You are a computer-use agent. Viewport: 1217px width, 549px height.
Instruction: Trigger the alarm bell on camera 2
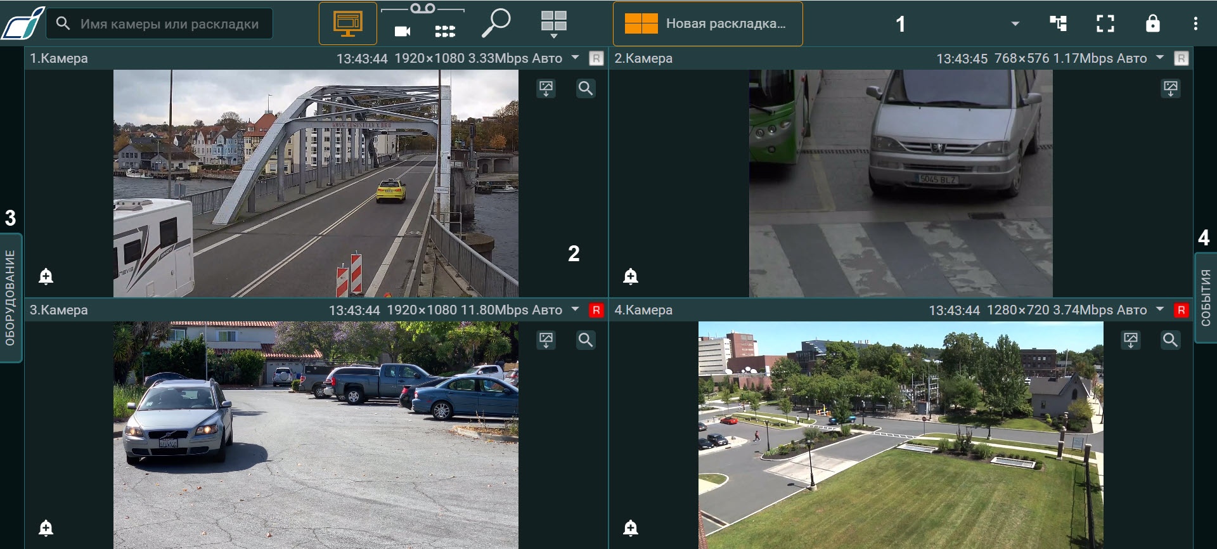tap(630, 276)
